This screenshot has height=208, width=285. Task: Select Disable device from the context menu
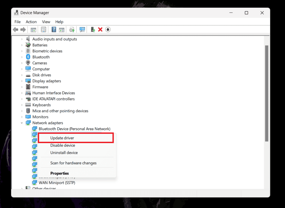[63, 145]
